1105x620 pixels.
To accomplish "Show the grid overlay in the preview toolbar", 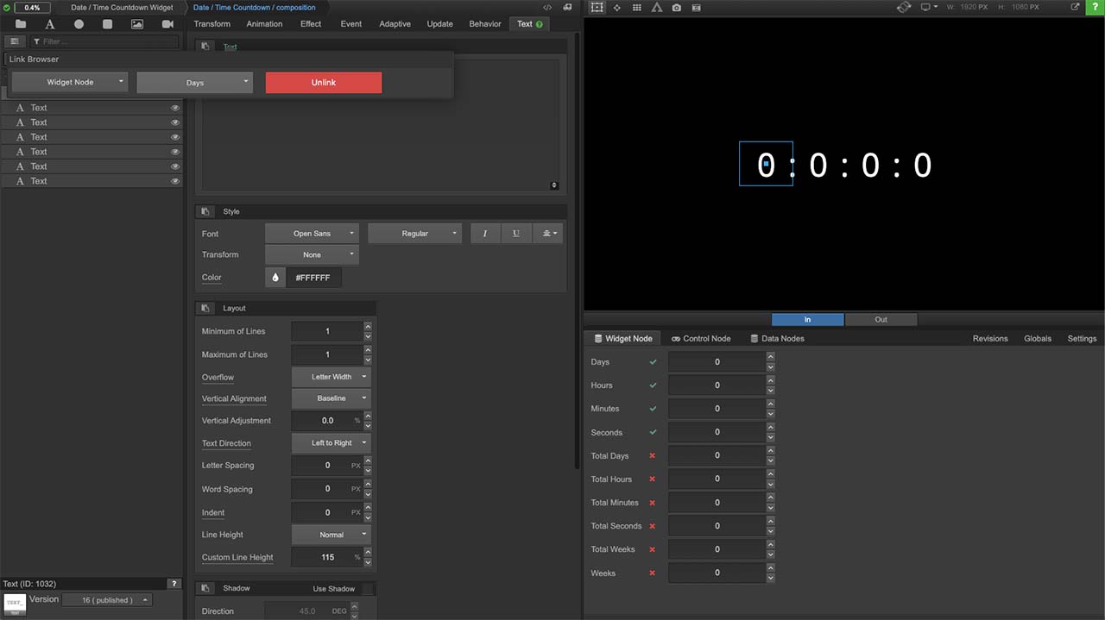I will pyautogui.click(x=637, y=7).
